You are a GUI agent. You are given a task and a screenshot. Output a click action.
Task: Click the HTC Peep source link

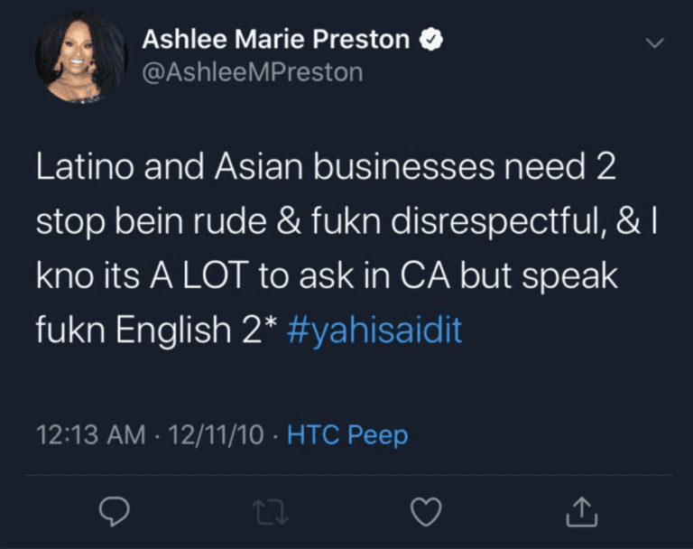[x=347, y=435]
